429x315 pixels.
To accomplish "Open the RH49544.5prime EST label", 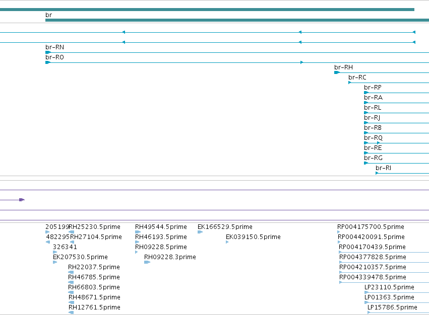I will (x=161, y=227).
